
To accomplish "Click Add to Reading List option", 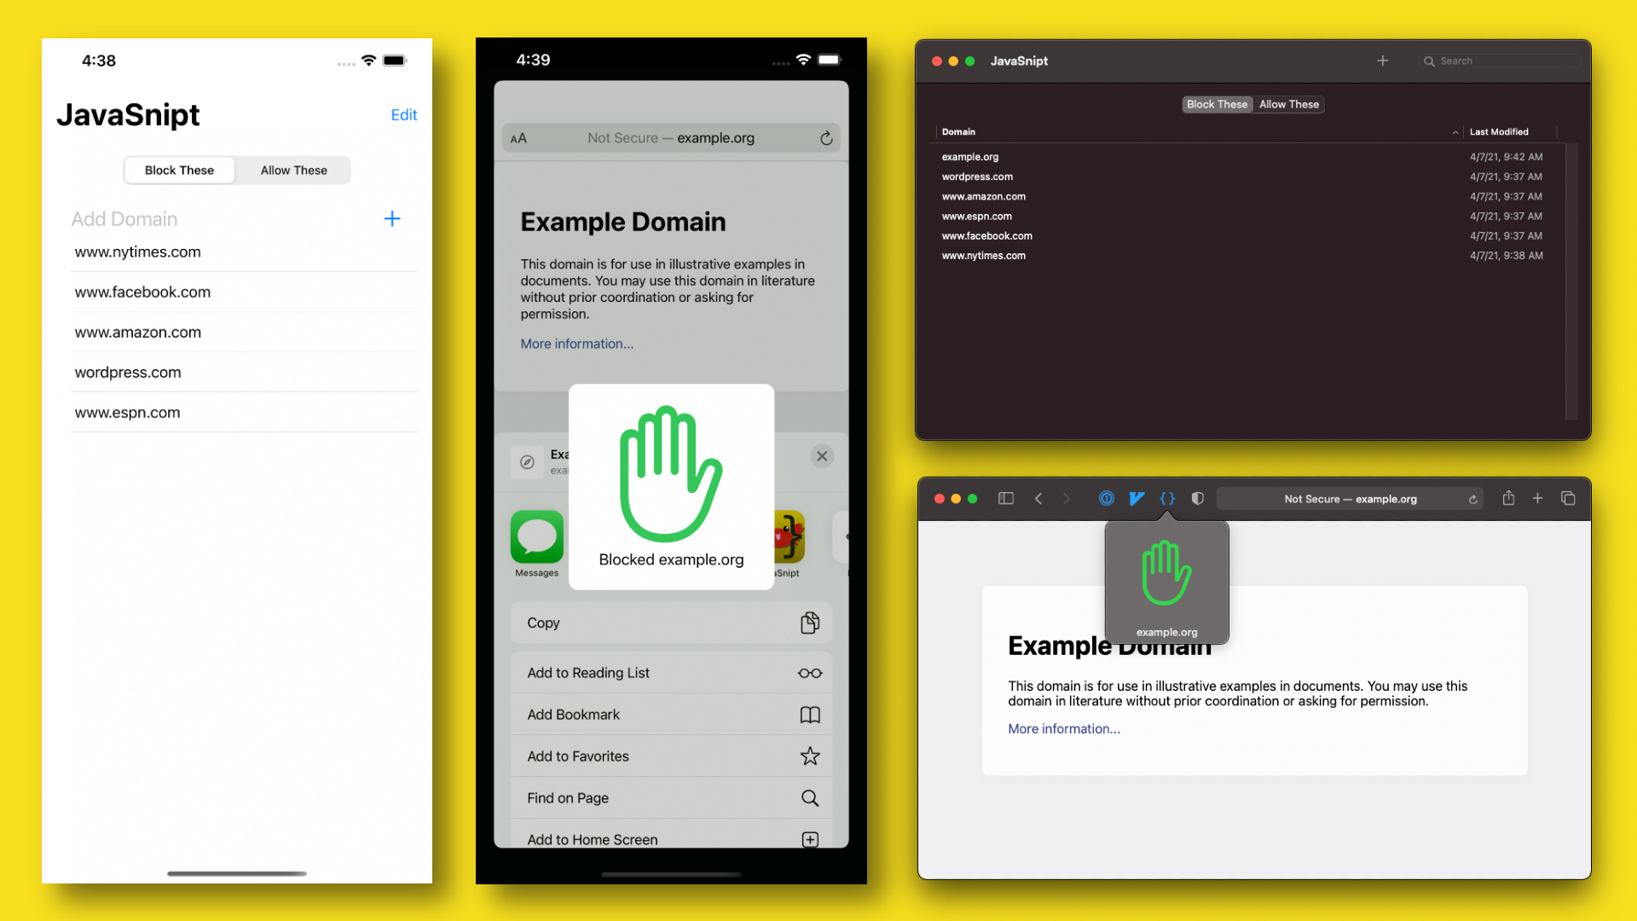I will point(671,673).
